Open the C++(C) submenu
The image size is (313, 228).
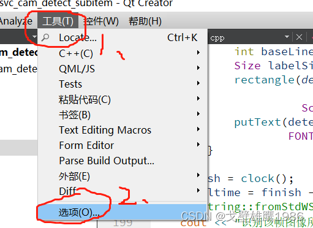pyautogui.click(x=123, y=53)
